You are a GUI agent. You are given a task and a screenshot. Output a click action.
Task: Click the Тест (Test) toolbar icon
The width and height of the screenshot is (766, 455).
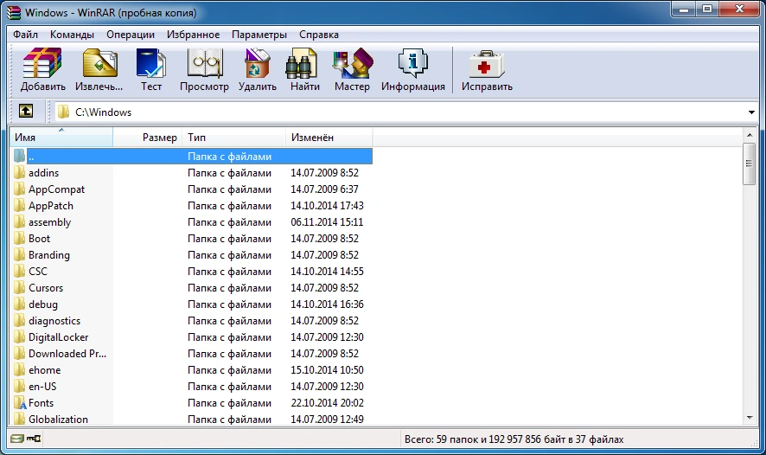click(x=151, y=63)
